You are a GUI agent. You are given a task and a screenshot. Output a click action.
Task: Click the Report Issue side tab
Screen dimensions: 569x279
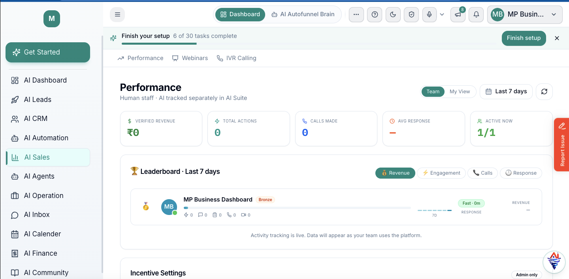tap(561, 145)
